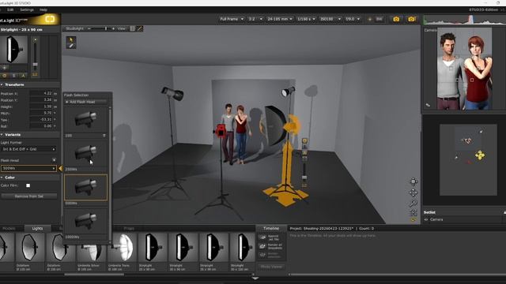Image resolution: width=506 pixels, height=284 pixels.
Task: Open the Edit menu
Action: [x=10, y=9]
